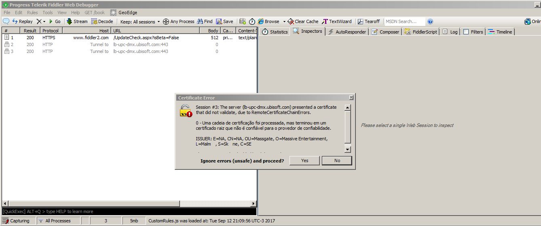The image size is (541, 226).
Task: Click session list horizontal scrollbar right arrow
Action: 254,204
